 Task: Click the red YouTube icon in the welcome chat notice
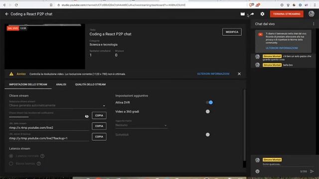[x=260, y=34]
